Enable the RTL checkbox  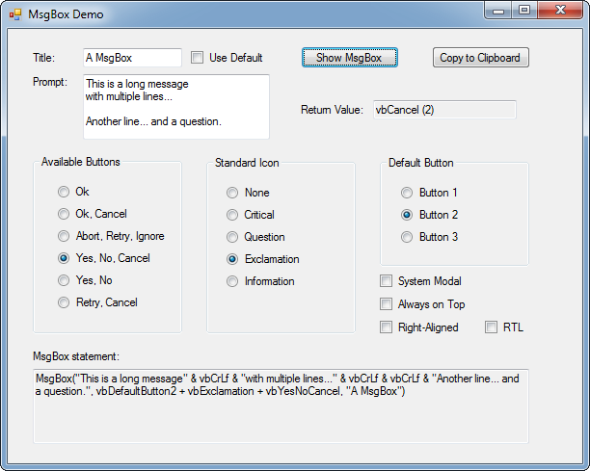click(x=491, y=327)
